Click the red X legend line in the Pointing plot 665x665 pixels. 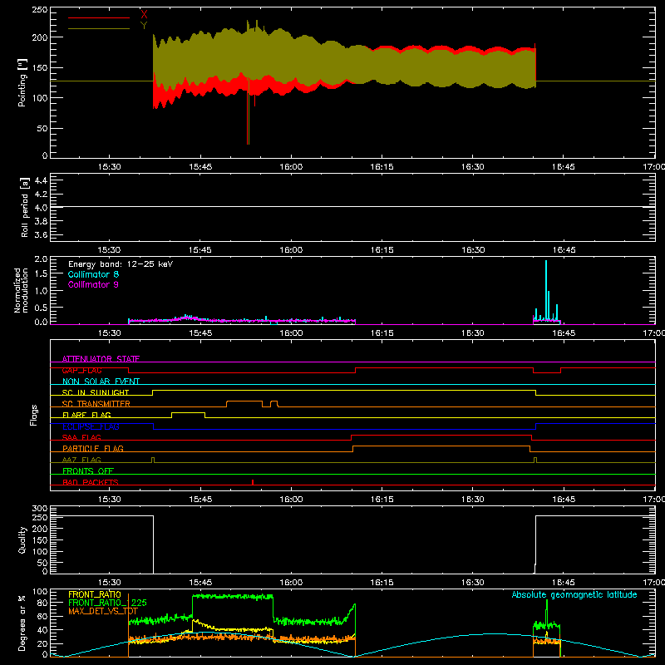[x=99, y=17]
